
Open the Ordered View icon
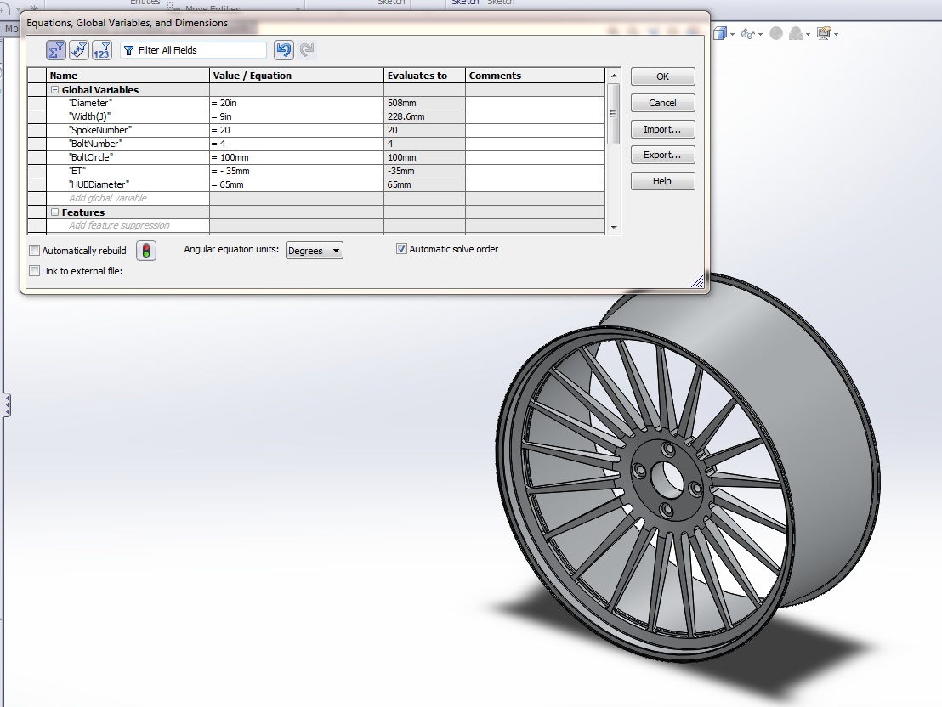pos(101,50)
